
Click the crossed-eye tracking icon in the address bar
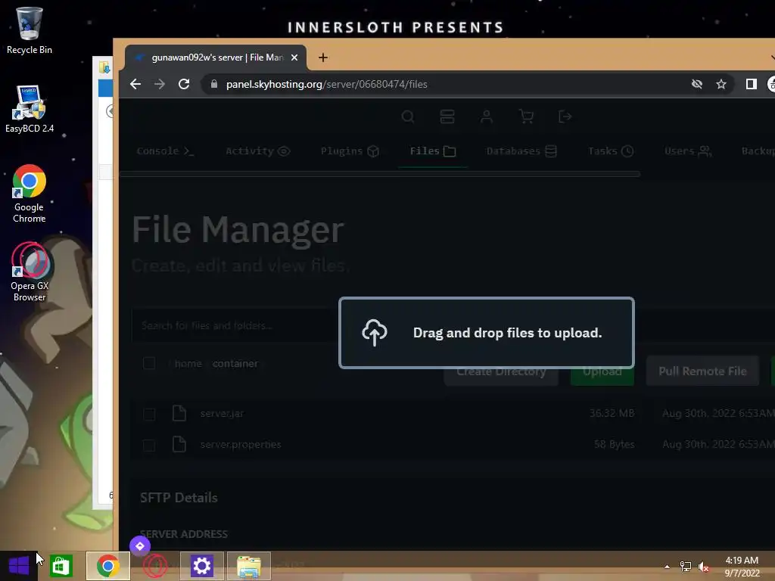[x=697, y=84]
